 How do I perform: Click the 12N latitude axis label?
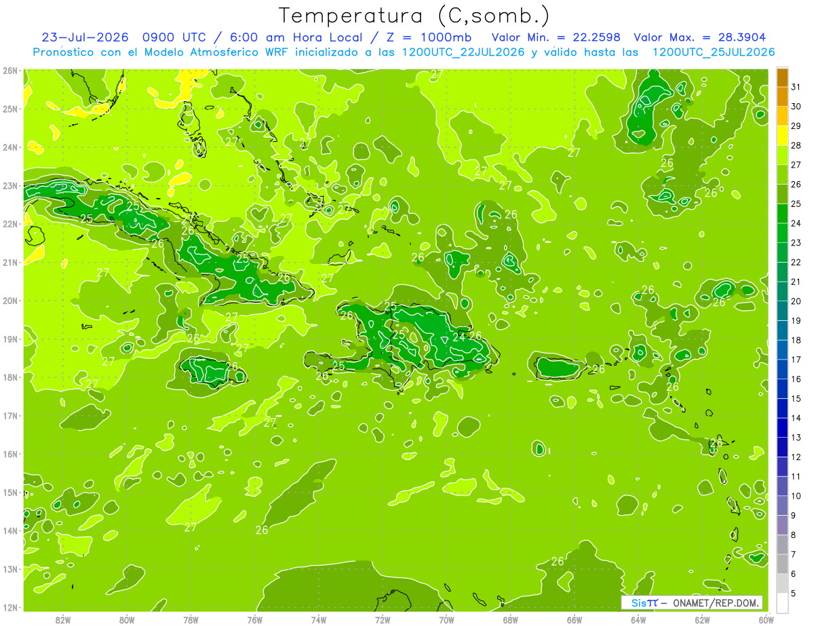click(x=9, y=607)
